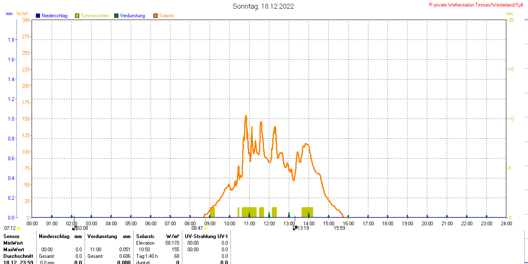This screenshot has width=528, height=264.
Task: Click the Verdunstung legend label
Action: pyautogui.click(x=132, y=16)
